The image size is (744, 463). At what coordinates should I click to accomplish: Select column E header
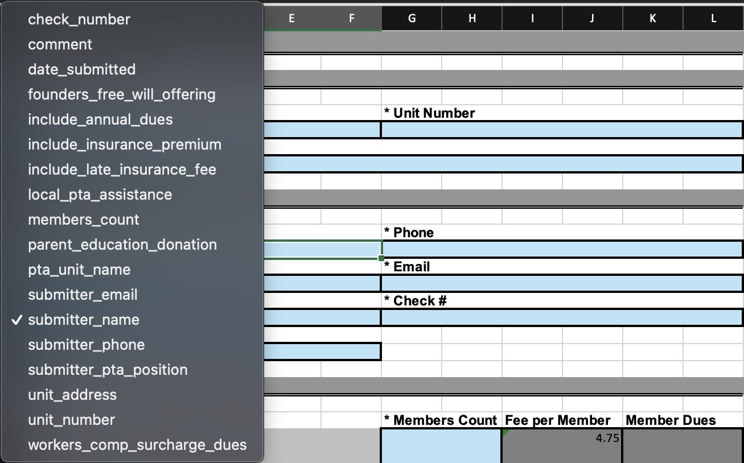(291, 18)
